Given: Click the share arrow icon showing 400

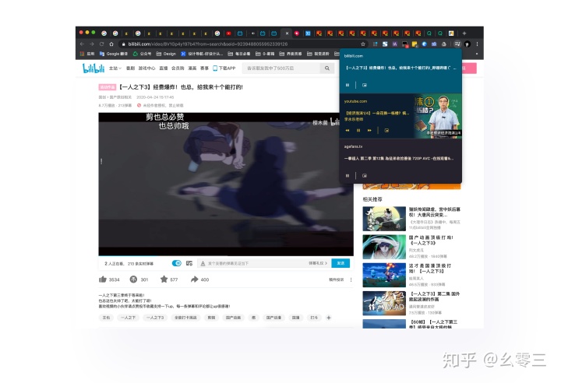Looking at the screenshot, I should 194,279.
